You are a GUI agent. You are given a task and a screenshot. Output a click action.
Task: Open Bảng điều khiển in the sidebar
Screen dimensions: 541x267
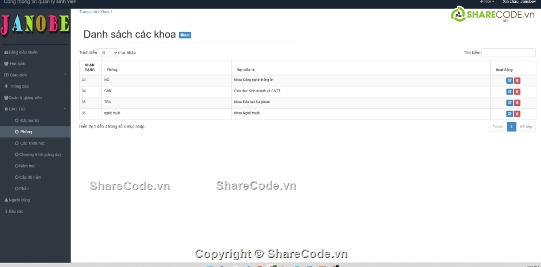[x=23, y=52]
